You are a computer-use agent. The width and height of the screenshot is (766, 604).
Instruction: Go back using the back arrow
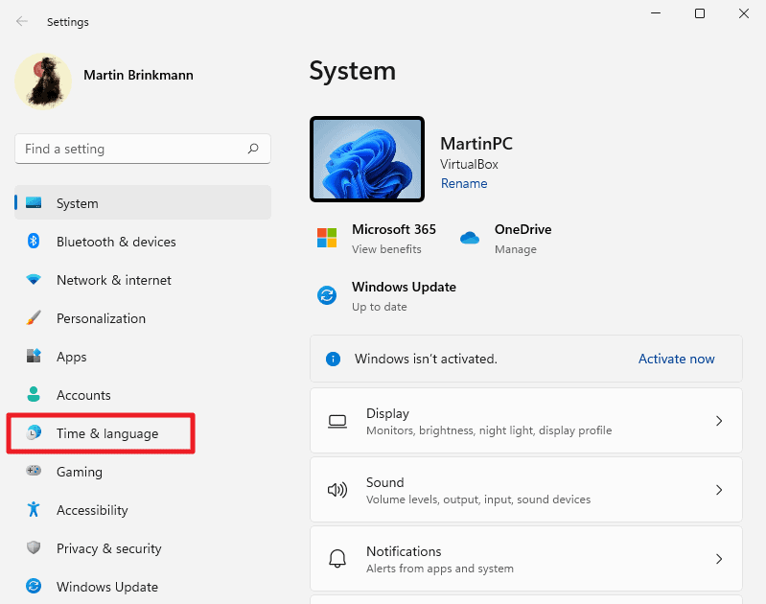(x=22, y=21)
